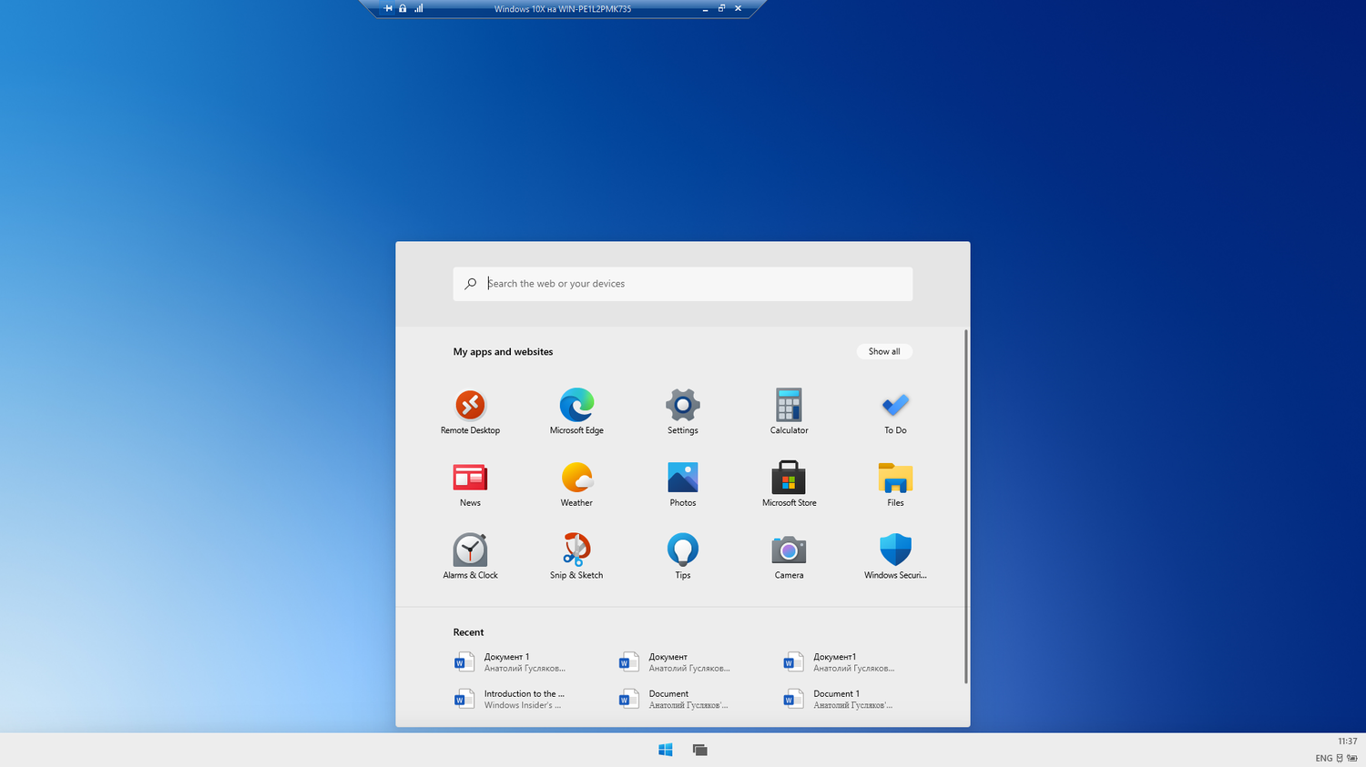Open Snip & Sketch tool
This screenshot has height=767, width=1366.
[x=576, y=556]
